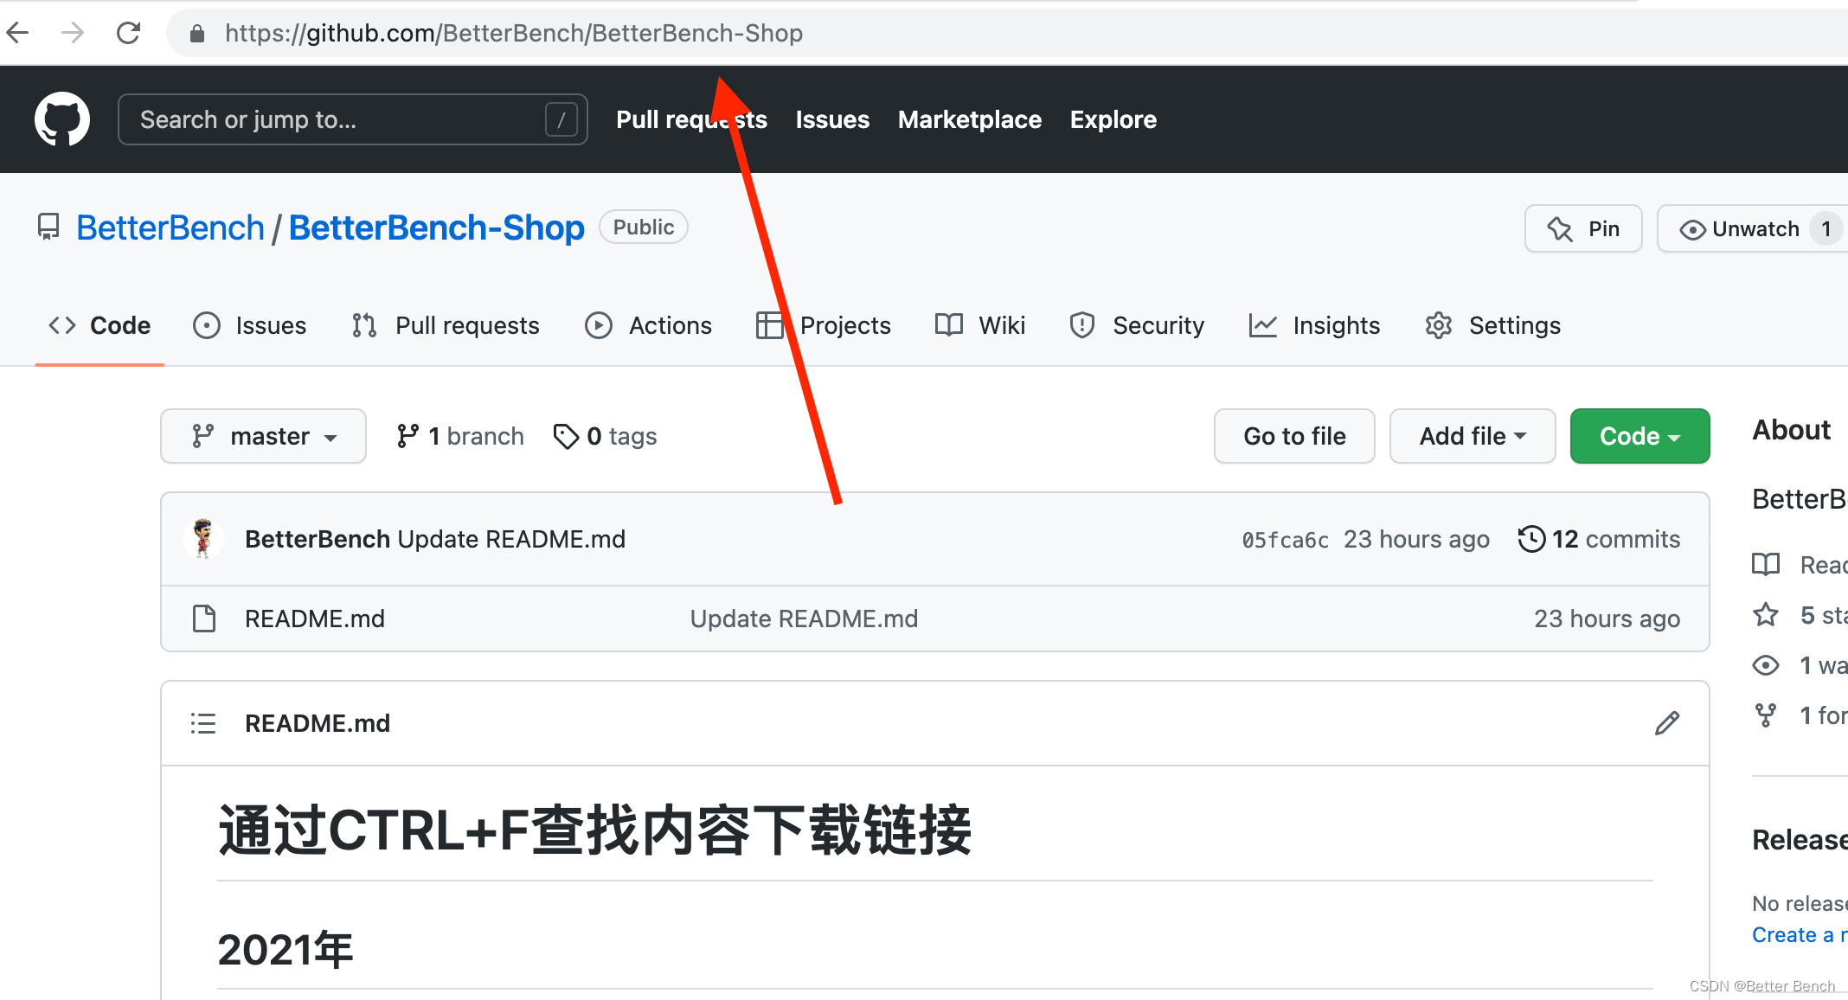Expand master branch selector dropdown
This screenshot has width=1848, height=1000.
(266, 436)
